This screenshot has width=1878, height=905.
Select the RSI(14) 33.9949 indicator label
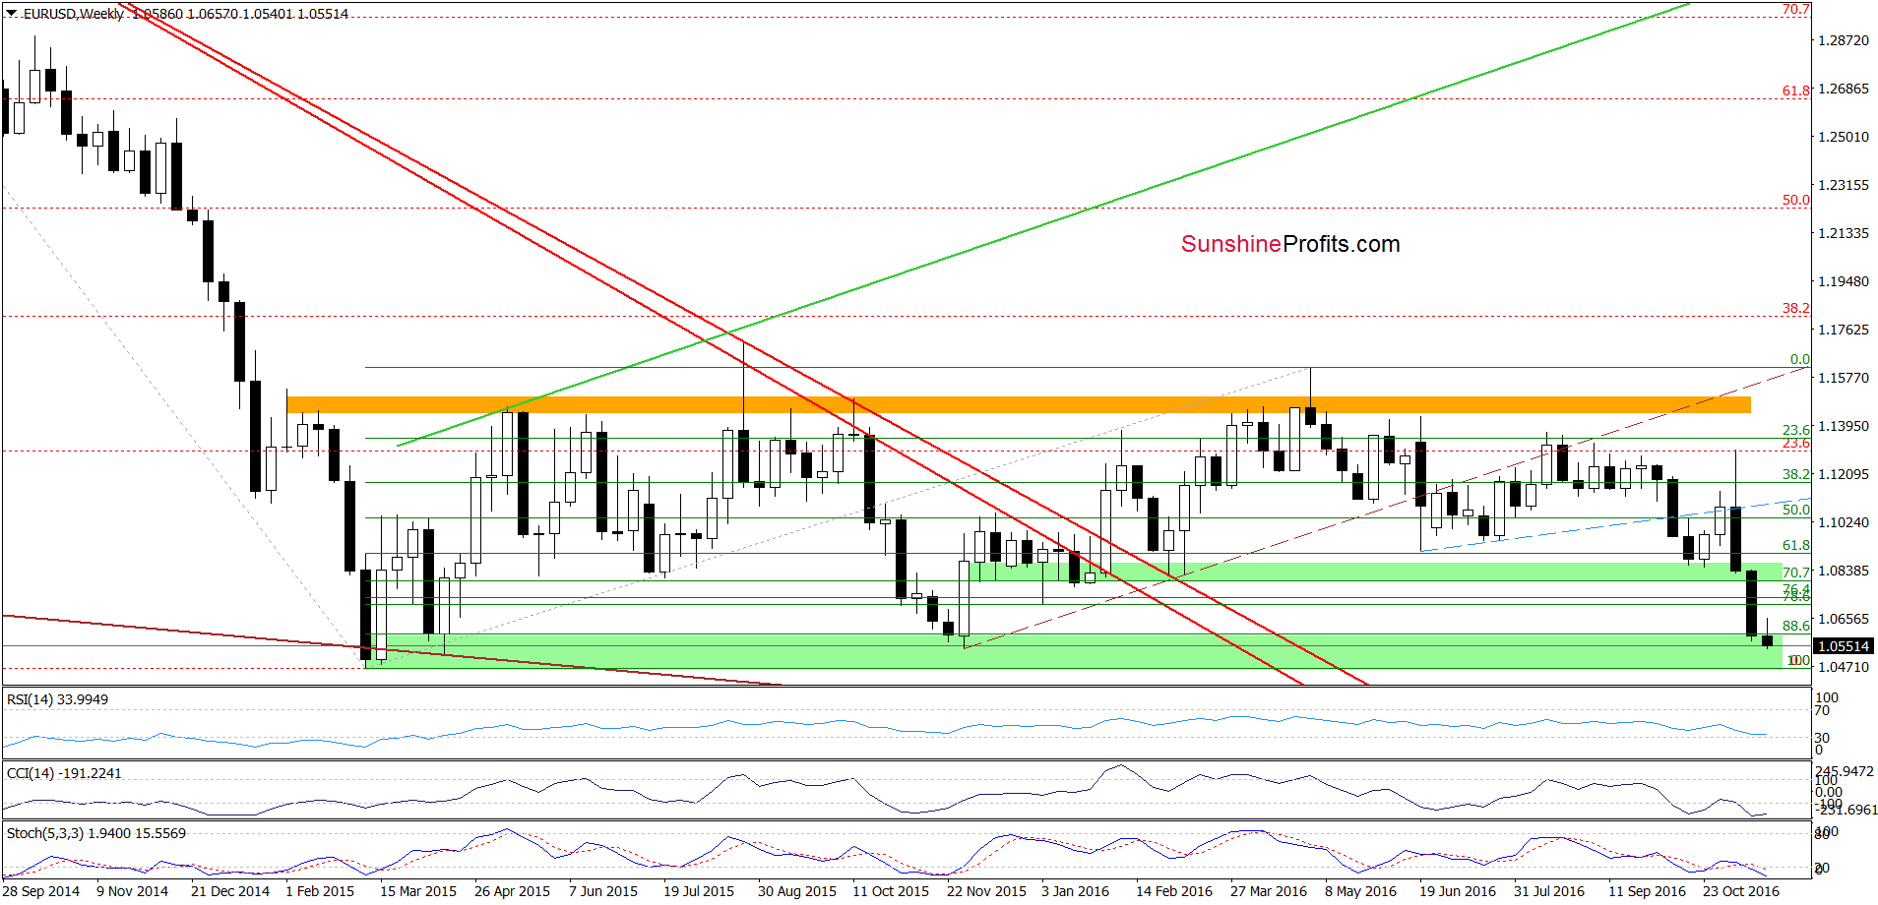[58, 699]
